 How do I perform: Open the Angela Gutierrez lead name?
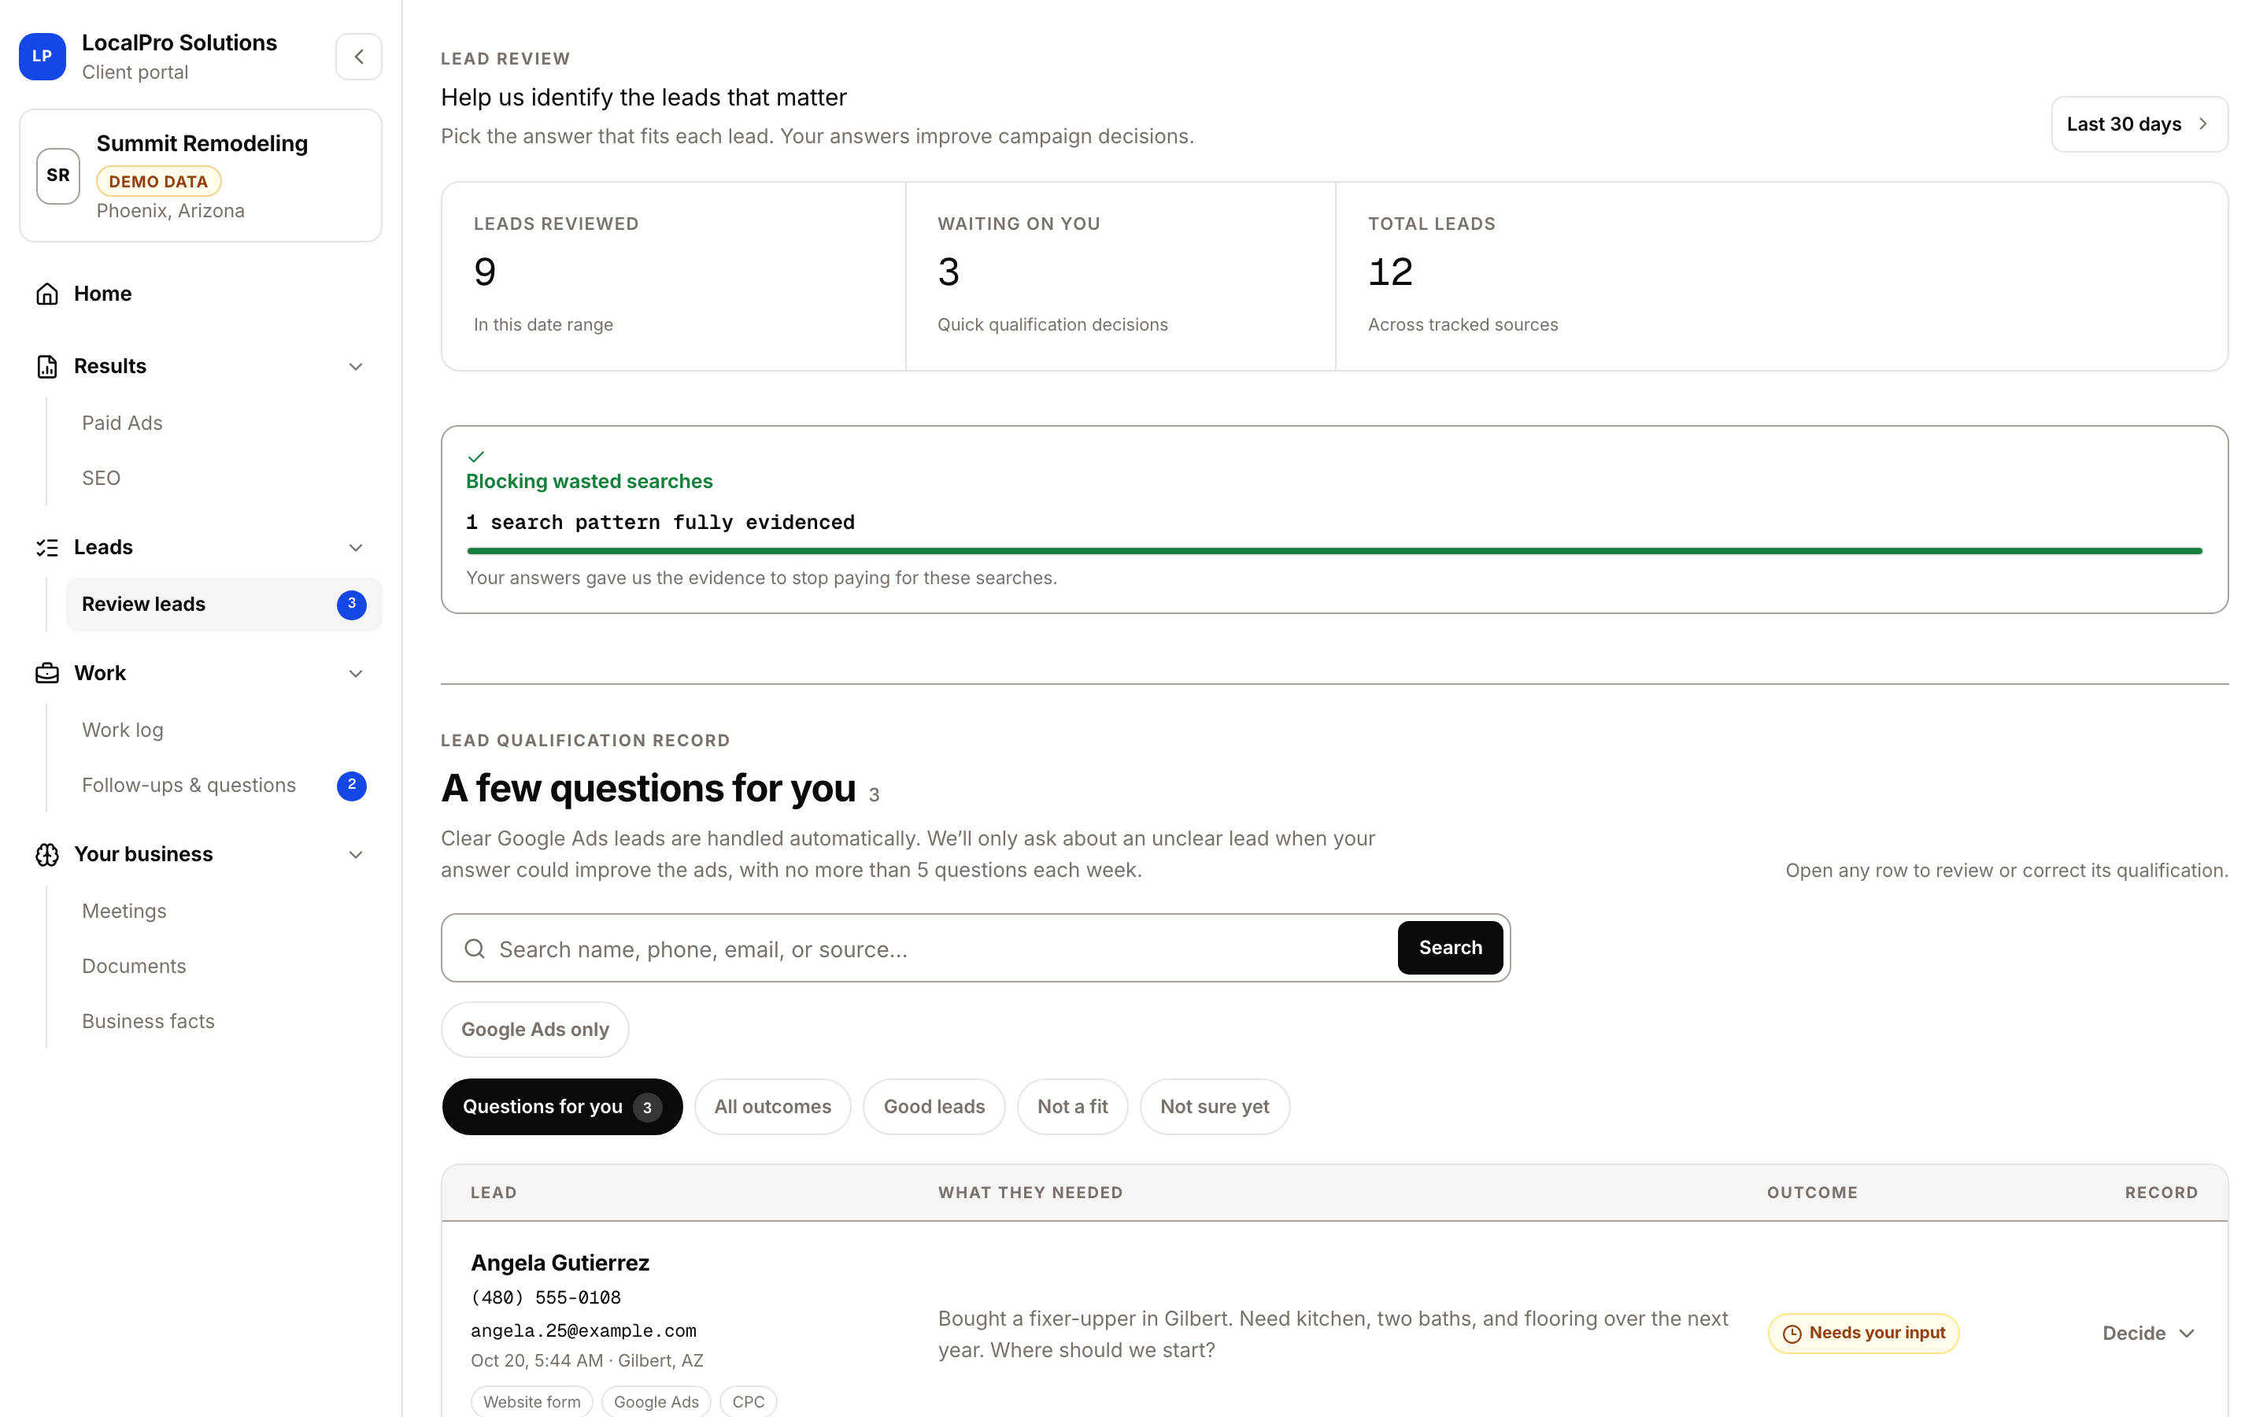[560, 1263]
